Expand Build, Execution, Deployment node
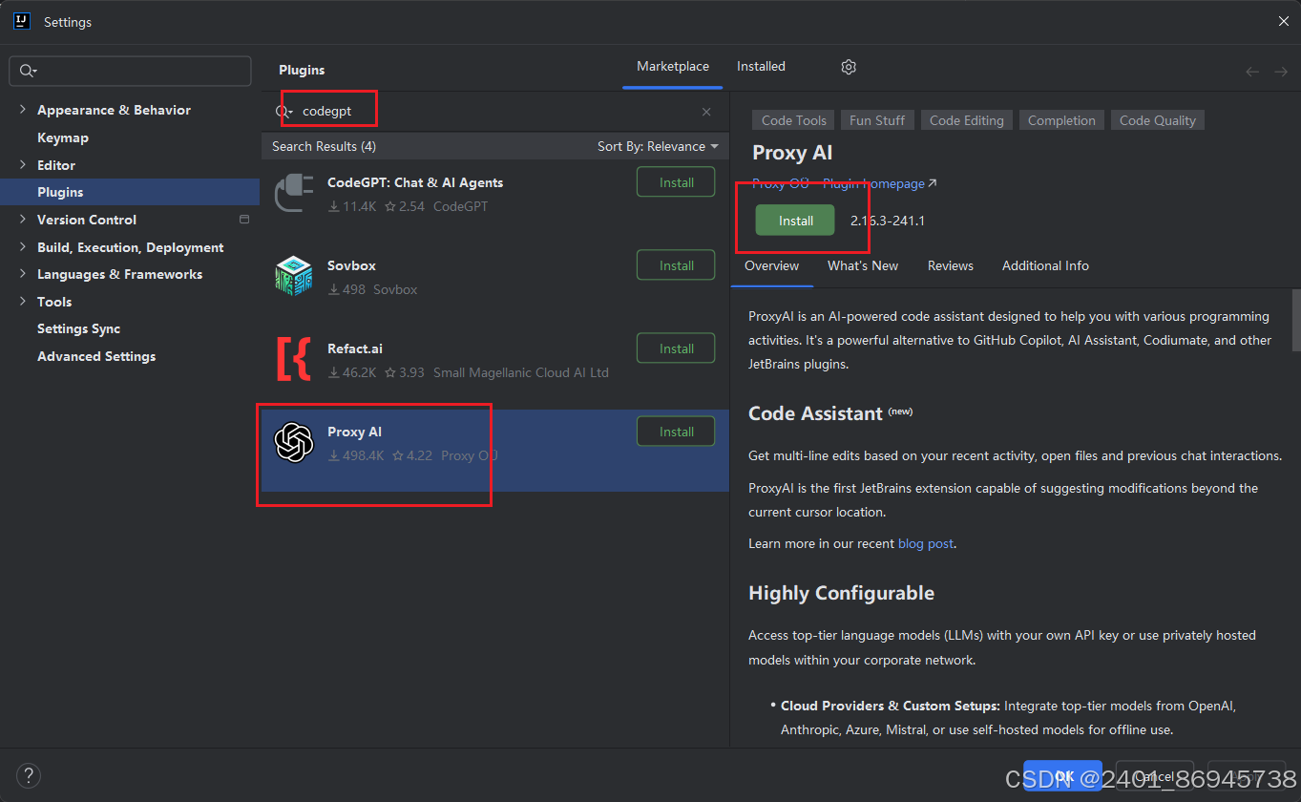1301x802 pixels. [22, 247]
